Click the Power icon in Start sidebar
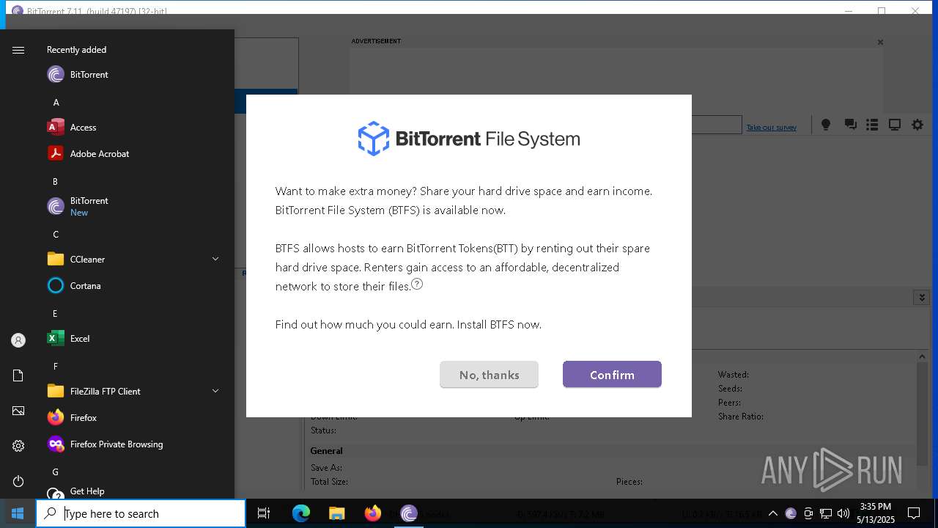 pos(18,481)
